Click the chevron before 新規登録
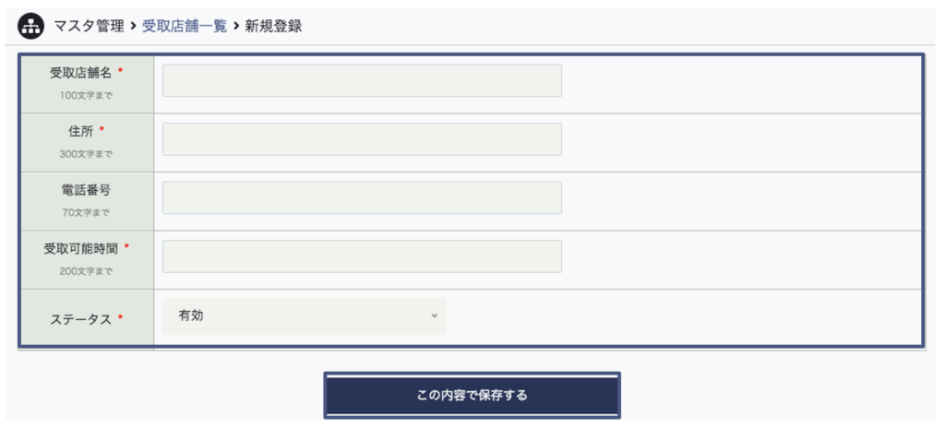Screen dimensions: 945x428 tap(235, 26)
